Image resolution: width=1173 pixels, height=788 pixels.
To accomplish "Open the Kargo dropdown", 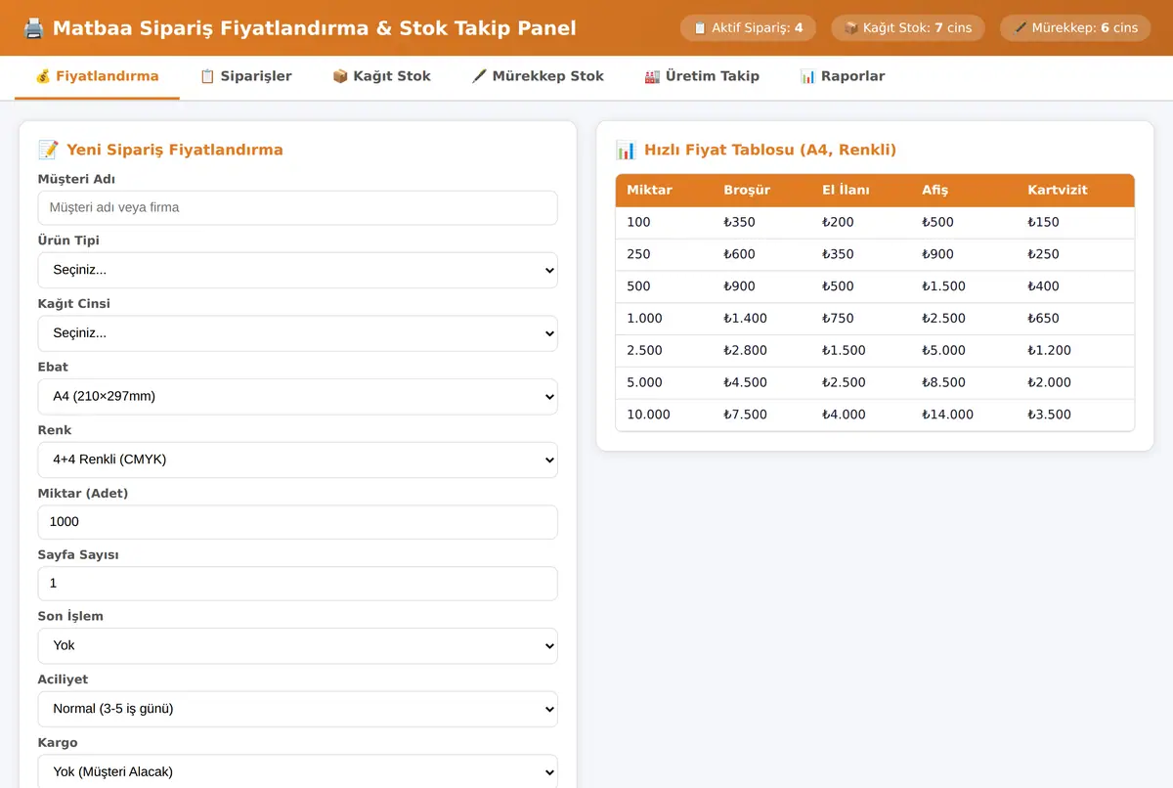I will [x=297, y=771].
